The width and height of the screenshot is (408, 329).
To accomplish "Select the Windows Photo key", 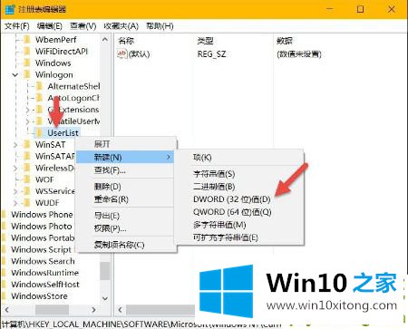I will [42, 227].
